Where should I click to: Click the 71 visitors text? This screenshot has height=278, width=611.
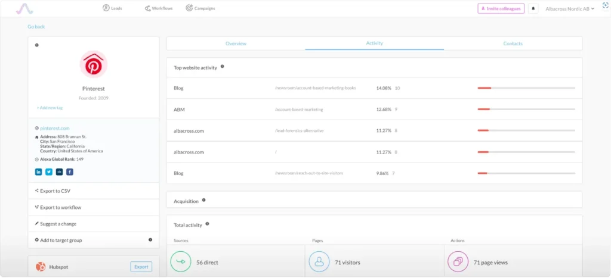click(348, 263)
